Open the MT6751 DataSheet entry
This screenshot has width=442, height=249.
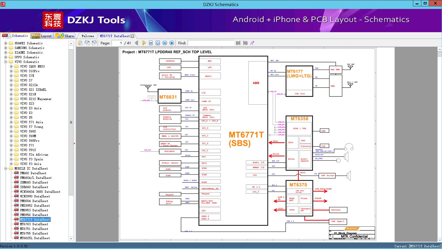pos(34,229)
